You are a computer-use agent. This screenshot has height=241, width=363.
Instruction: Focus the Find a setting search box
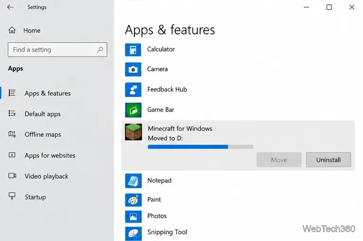click(x=57, y=50)
